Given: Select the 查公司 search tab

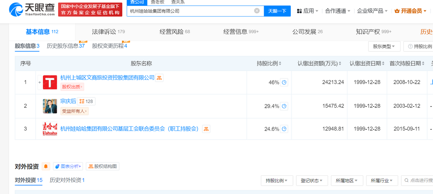Looking at the screenshot, I should 136,2.
